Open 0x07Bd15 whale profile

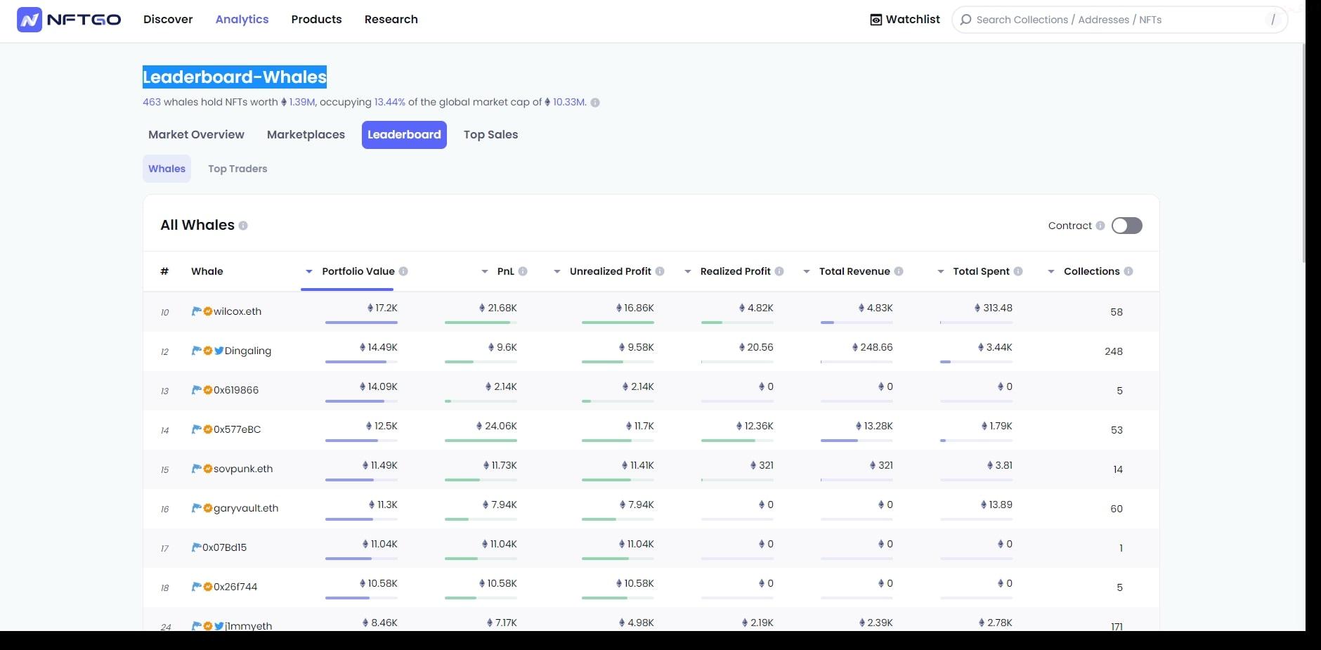[x=224, y=547]
